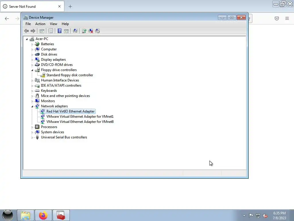Image resolution: width=294 pixels, height=221 pixels.
Task: Click the Keyboards category icon
Action: (37, 91)
